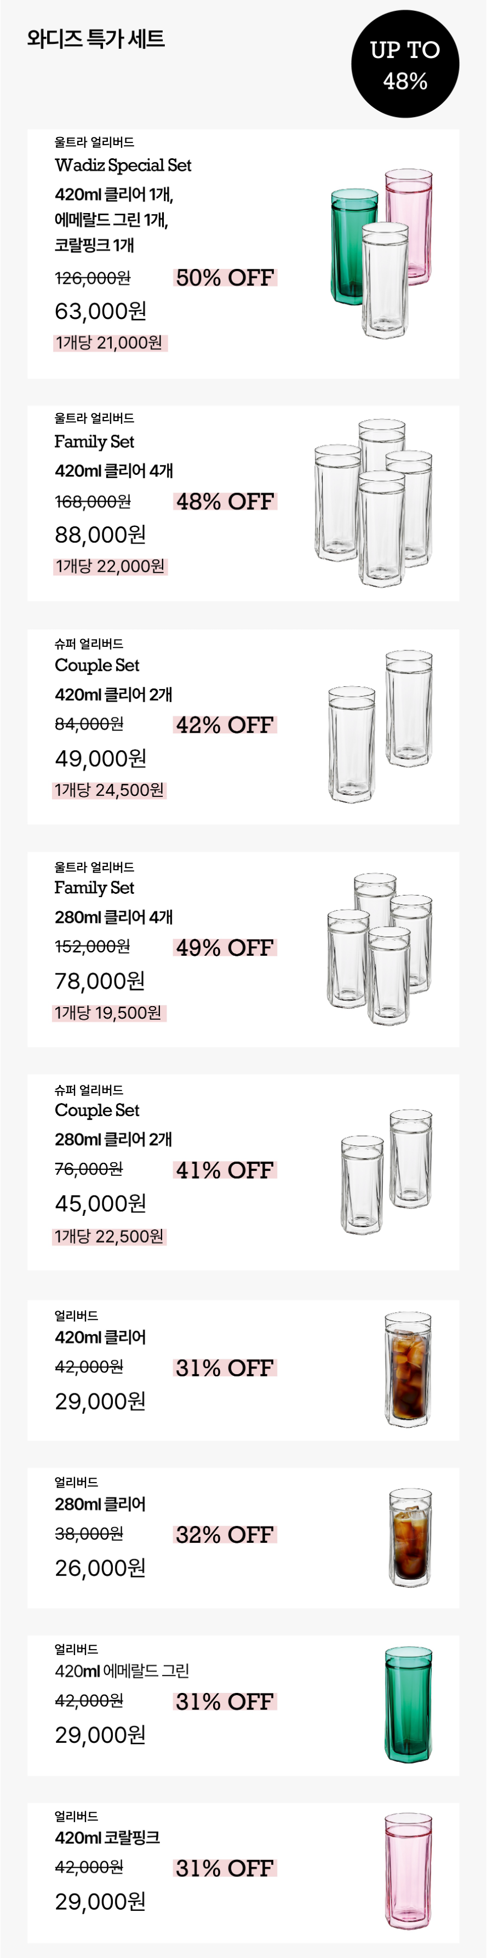Select the 280ml Couple Set glasses image
487x1958 pixels.
pyautogui.click(x=387, y=1170)
